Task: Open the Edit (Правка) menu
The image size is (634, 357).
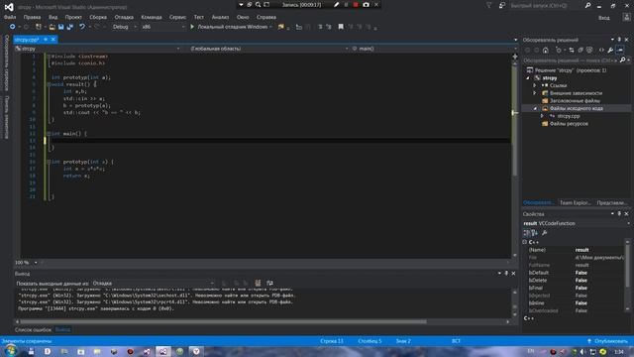Action: (32, 17)
